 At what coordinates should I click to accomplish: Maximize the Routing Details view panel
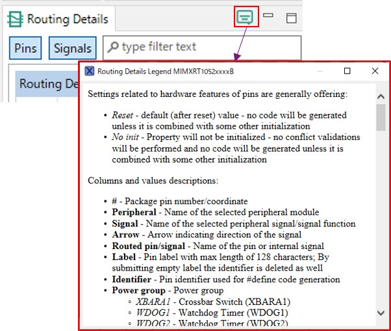(291, 18)
